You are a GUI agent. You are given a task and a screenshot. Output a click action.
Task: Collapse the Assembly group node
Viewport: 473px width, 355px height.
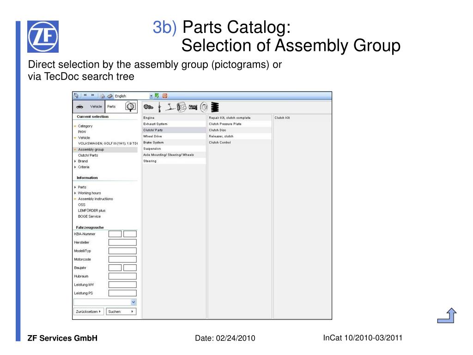coord(75,149)
